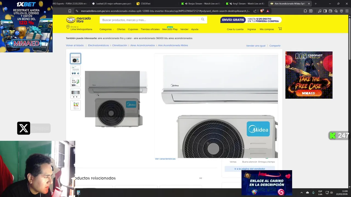Image resolution: width=351 pixels, height=197 pixels.
Task: Click the Brave shields lion icon
Action: coord(262,11)
